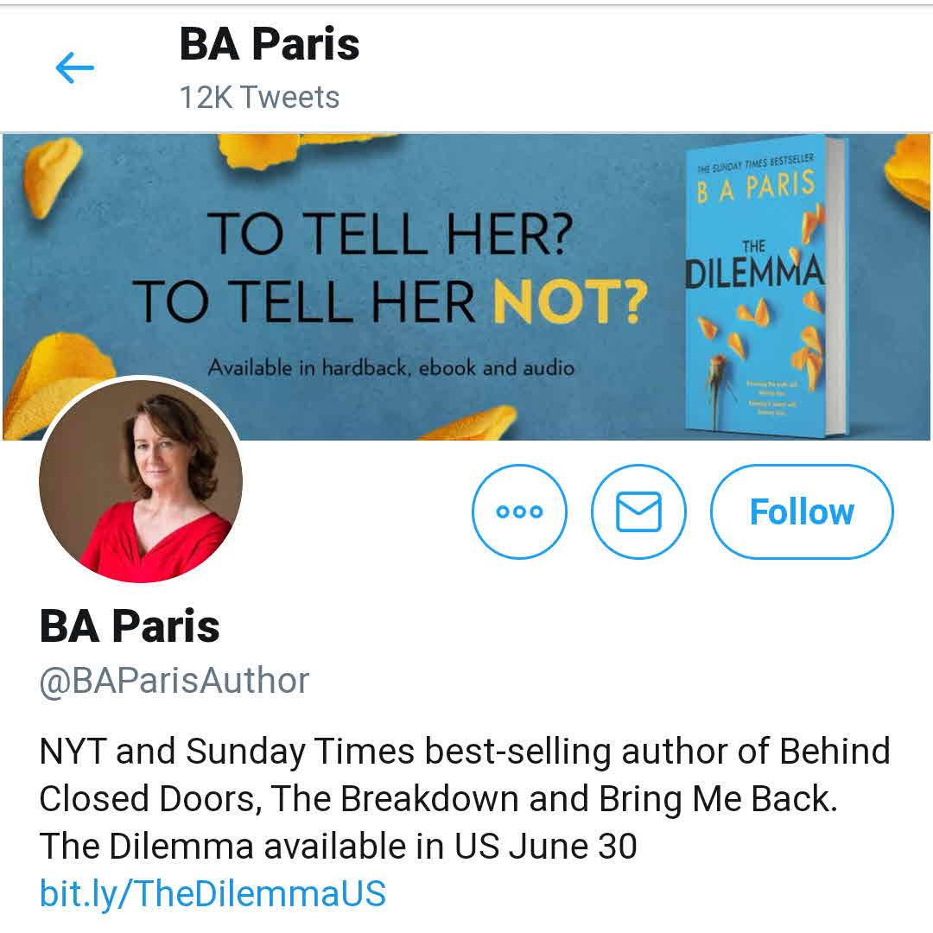Tap the BA Paris title in top bar
Viewport: 933px width, 933px height.
(270, 45)
